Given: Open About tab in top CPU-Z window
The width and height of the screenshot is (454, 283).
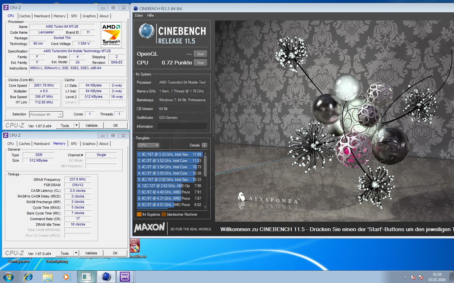Looking at the screenshot, I should click(x=104, y=16).
